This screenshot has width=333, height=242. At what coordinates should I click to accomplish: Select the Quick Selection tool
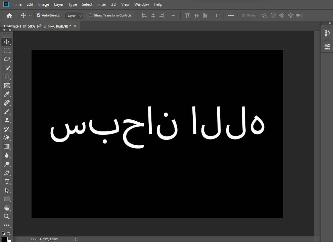[x=7, y=68]
